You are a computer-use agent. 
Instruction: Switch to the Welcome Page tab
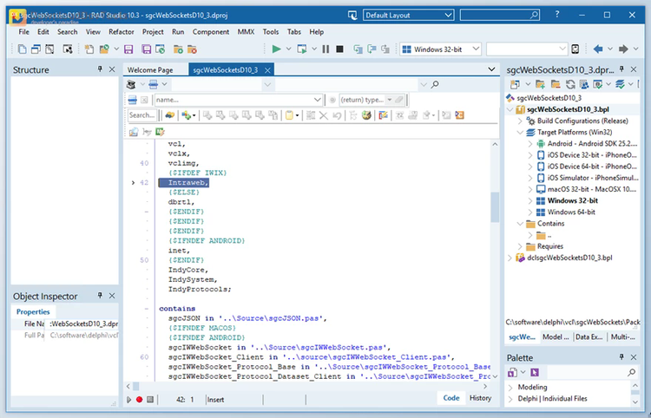150,70
